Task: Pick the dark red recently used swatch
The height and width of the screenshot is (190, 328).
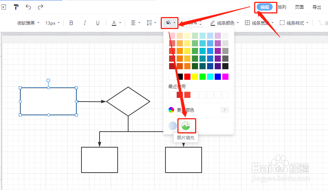Action: 180,95
